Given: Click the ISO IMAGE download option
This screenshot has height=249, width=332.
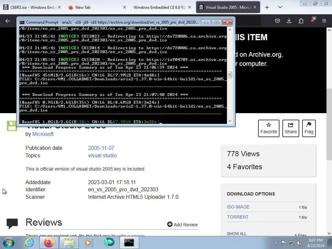Looking at the screenshot, I should (x=238, y=207).
